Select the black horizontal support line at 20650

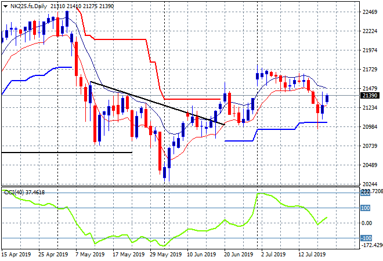click(x=67, y=153)
